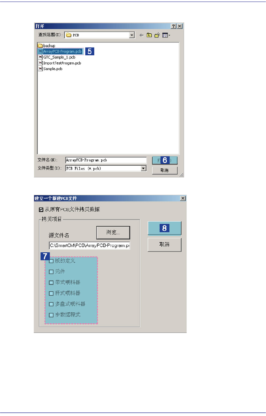Open the backup folder
This screenshot has width=266, height=416.
pos(47,46)
